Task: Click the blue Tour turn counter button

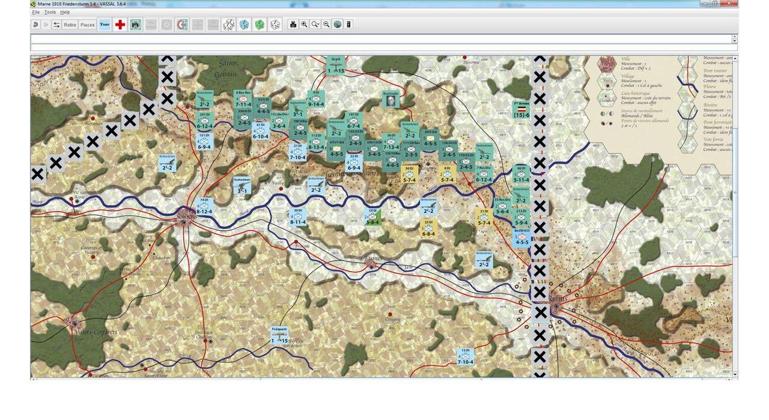Action: coord(105,25)
